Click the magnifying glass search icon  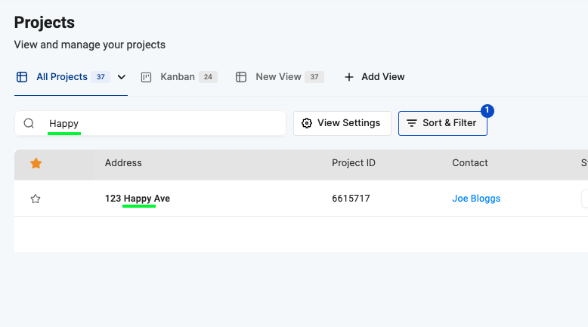click(x=29, y=123)
